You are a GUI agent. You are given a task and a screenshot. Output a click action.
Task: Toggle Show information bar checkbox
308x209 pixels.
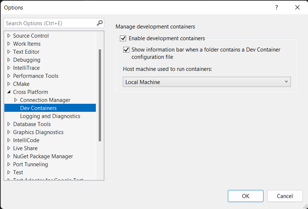pyautogui.click(x=126, y=50)
